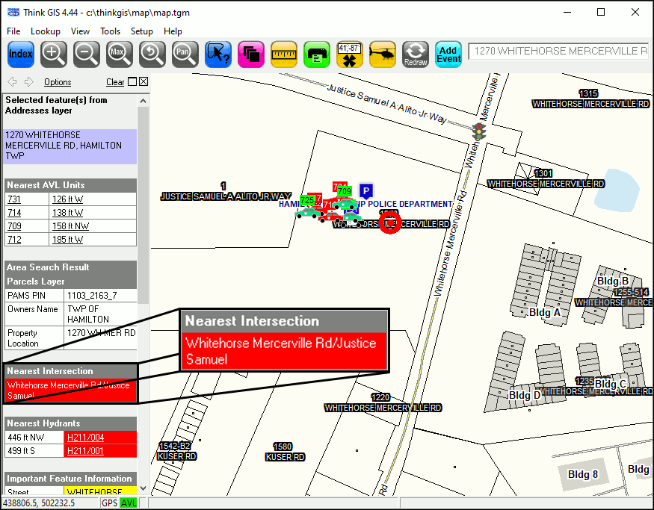Open the yellow ruler measure tool
This screenshot has height=510, width=654.
284,54
